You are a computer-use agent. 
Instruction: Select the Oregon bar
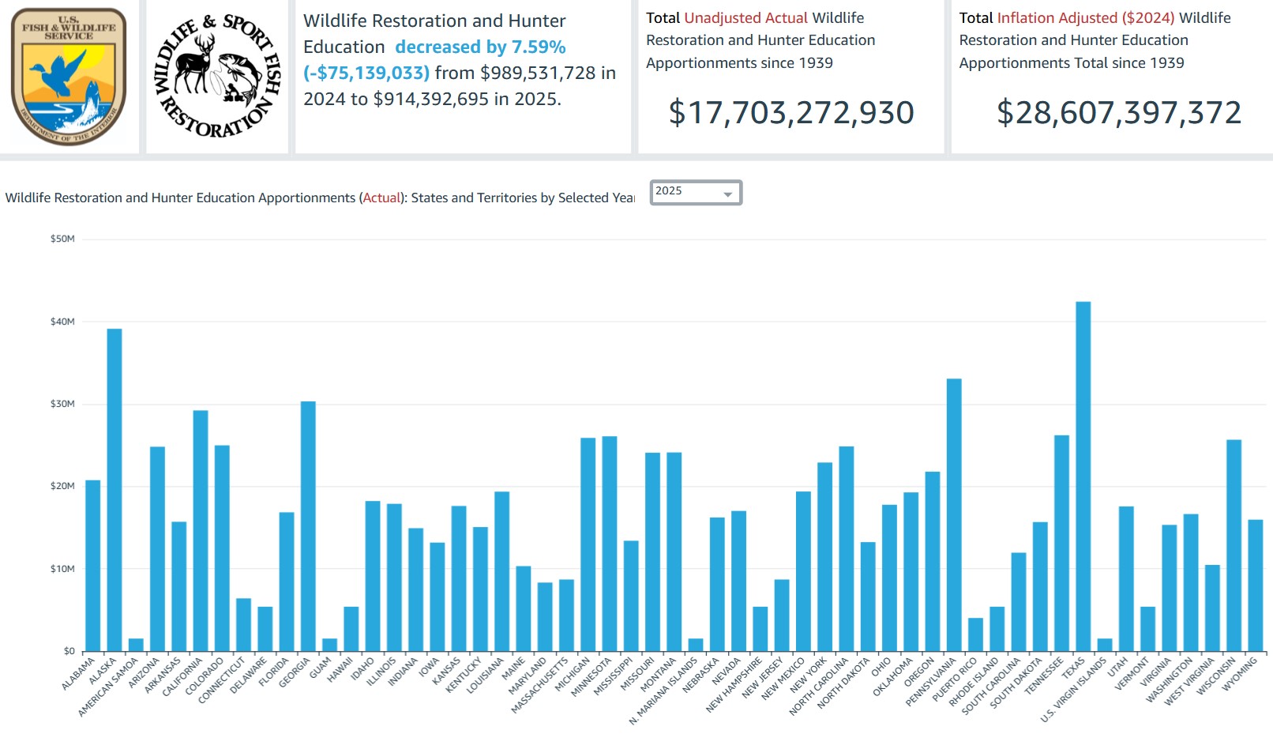pyautogui.click(x=933, y=562)
